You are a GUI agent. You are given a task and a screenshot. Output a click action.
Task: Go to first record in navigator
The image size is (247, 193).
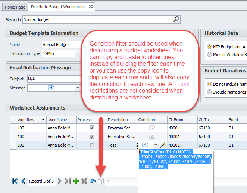click(15, 181)
